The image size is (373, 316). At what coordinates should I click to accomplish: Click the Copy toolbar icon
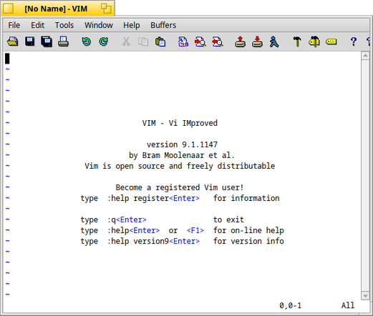(x=143, y=41)
